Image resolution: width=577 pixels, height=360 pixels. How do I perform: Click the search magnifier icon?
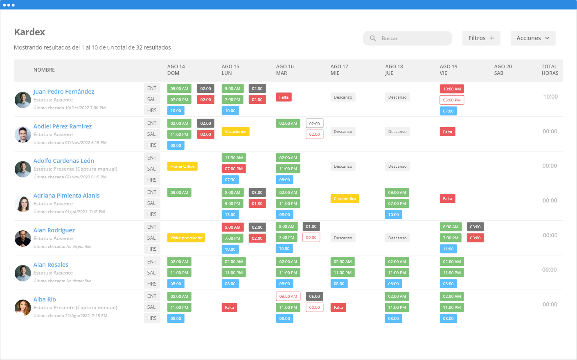(x=373, y=38)
